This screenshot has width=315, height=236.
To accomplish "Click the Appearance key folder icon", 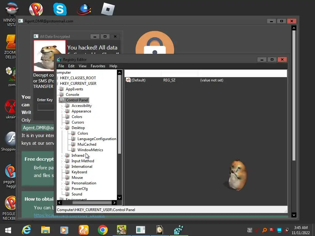I will pos(67,111).
